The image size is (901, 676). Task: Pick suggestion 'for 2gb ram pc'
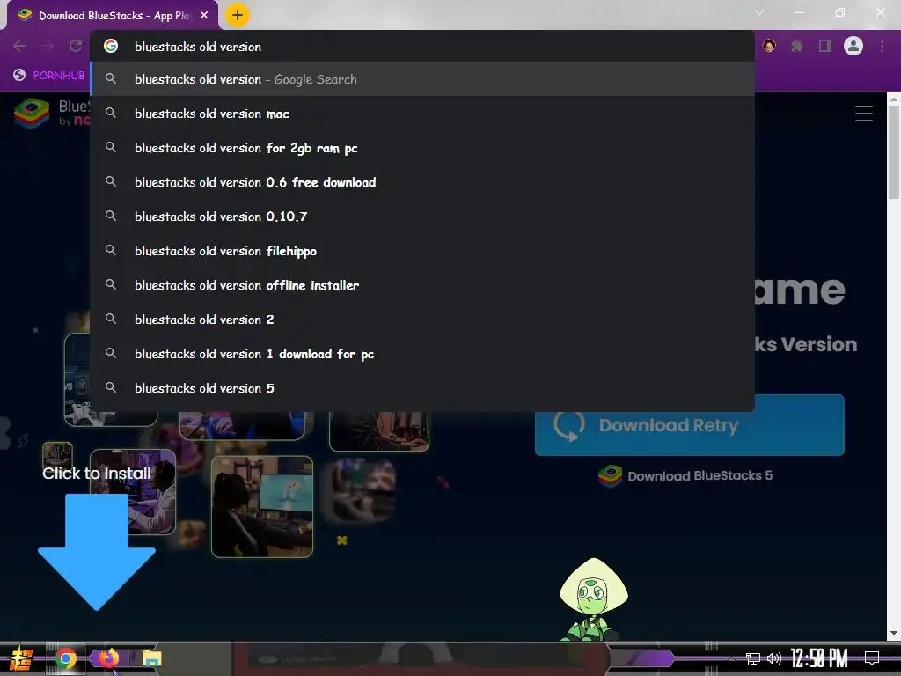[x=422, y=148]
